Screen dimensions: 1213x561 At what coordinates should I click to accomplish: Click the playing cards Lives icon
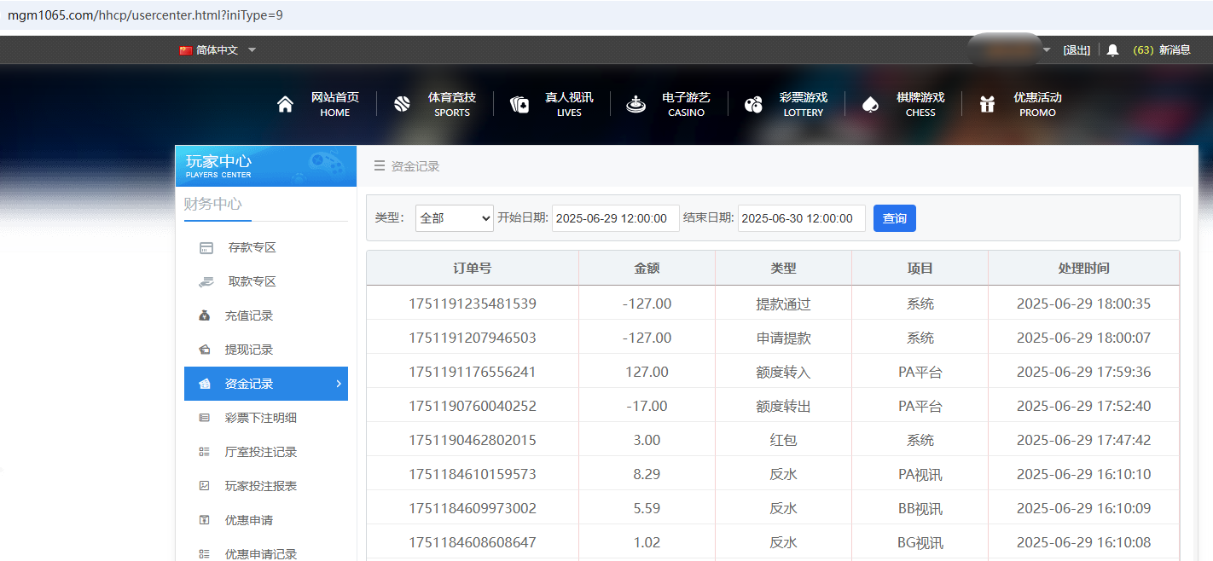[519, 104]
